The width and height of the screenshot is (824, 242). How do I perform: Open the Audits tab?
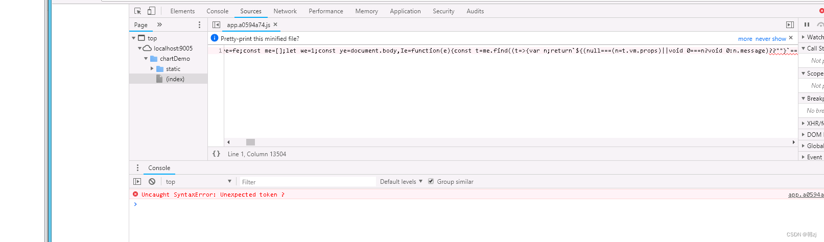[x=475, y=11]
